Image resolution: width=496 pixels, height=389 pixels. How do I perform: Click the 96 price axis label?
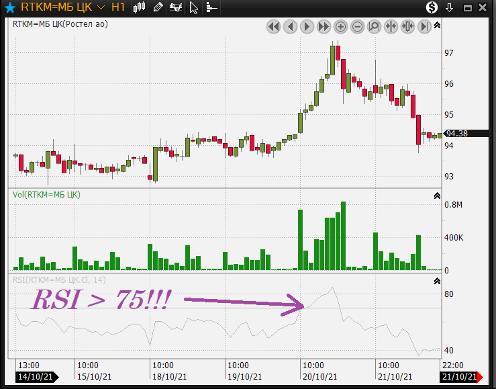449,84
